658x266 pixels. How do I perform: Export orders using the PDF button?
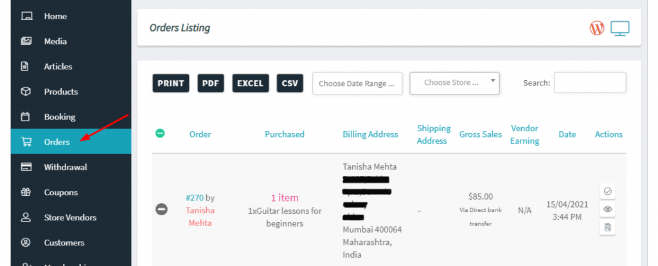point(211,83)
